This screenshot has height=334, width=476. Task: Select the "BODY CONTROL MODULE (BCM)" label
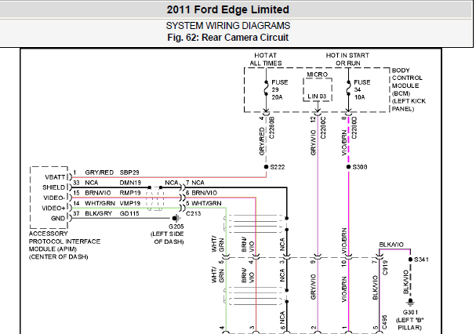click(x=407, y=82)
